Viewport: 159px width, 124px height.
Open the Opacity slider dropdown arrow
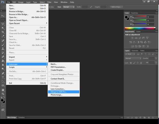pyautogui.click(x=156, y=58)
